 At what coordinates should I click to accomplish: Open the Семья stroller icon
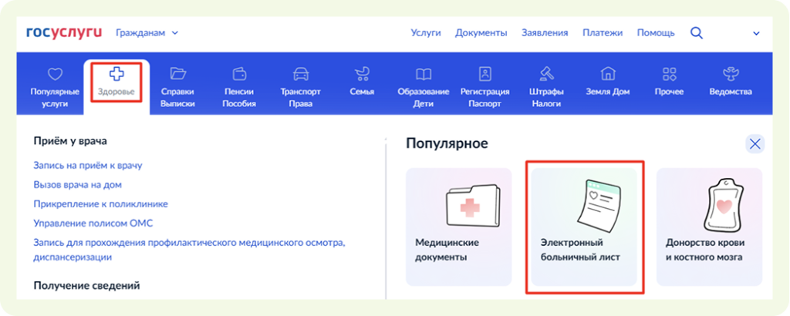(362, 75)
